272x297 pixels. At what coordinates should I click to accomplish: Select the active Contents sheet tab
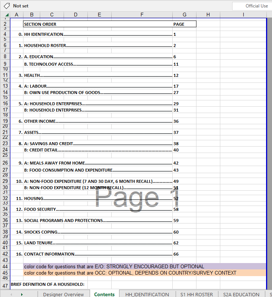tap(104, 294)
